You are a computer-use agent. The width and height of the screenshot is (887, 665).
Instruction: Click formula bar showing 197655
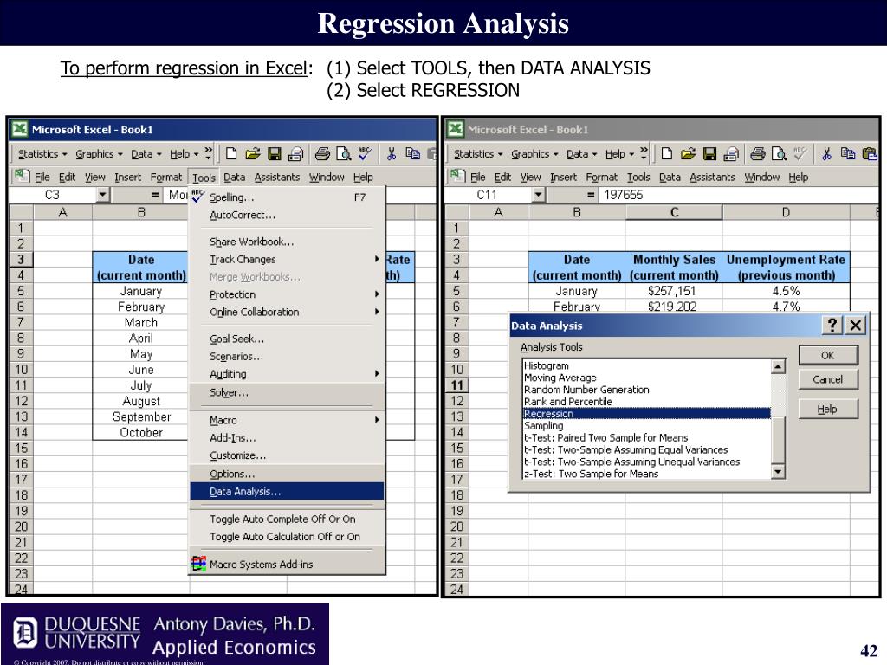point(738,195)
